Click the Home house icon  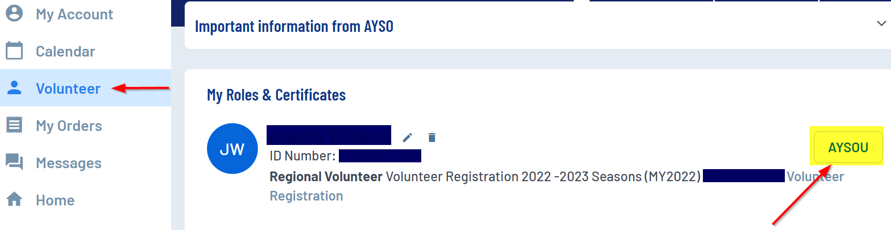pyautogui.click(x=14, y=199)
